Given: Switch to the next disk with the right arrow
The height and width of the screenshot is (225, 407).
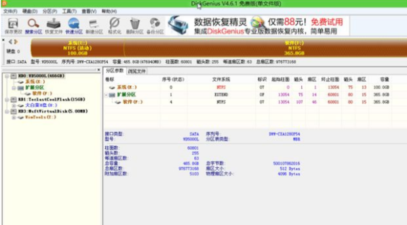Looking at the screenshot, I should (x=15, y=41).
